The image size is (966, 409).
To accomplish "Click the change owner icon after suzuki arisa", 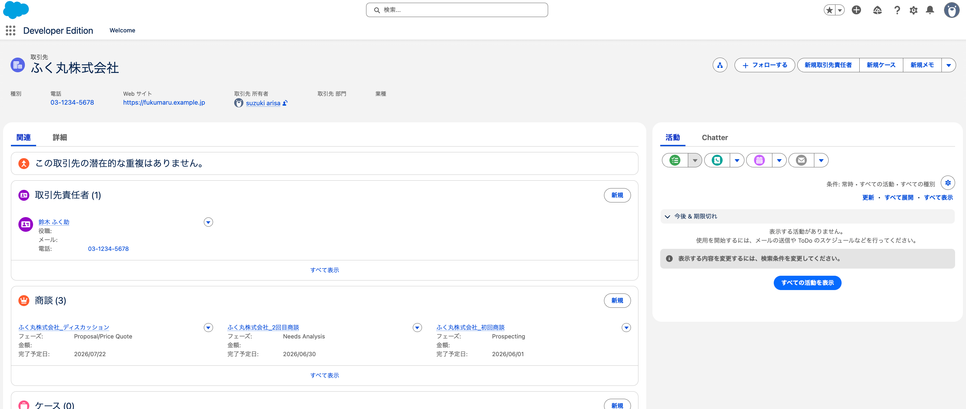I will (x=285, y=103).
